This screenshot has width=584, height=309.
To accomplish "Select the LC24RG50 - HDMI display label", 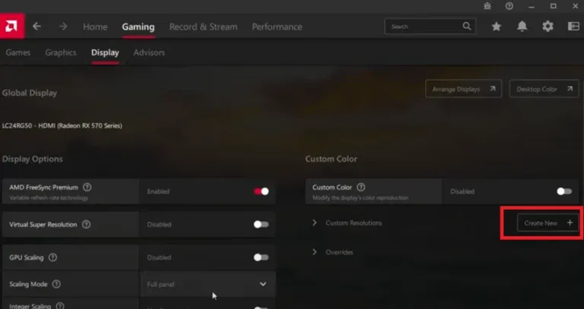I will [x=62, y=126].
